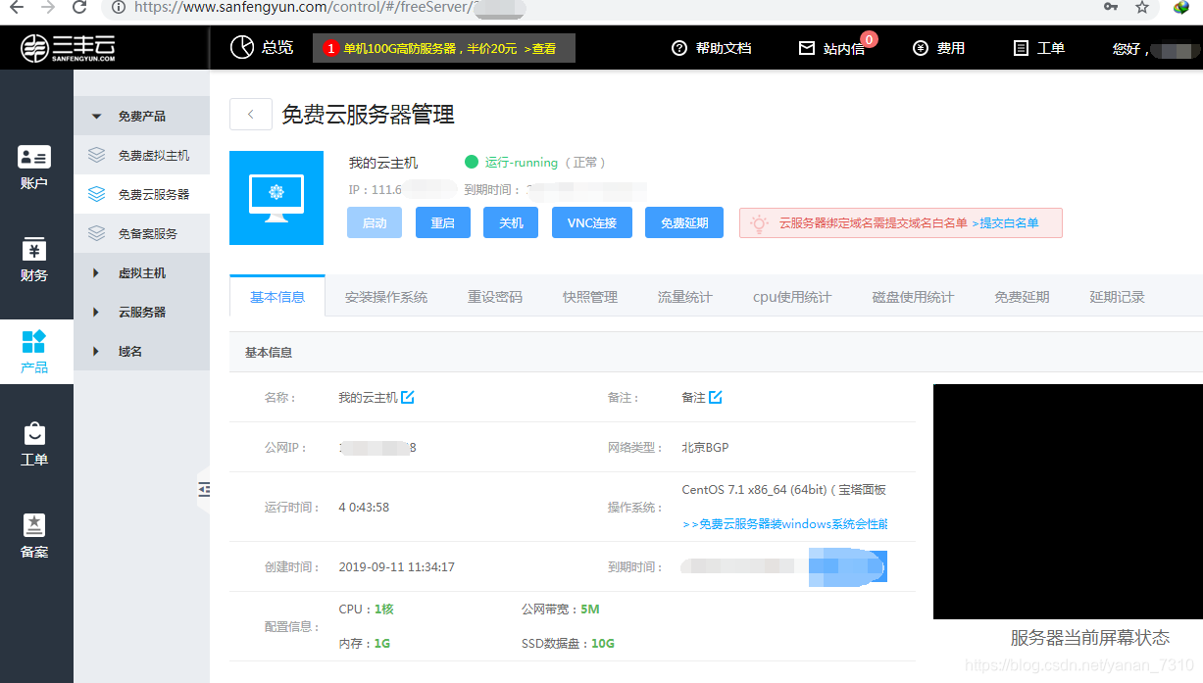Select 产品 products in left sidebar

coord(34,352)
